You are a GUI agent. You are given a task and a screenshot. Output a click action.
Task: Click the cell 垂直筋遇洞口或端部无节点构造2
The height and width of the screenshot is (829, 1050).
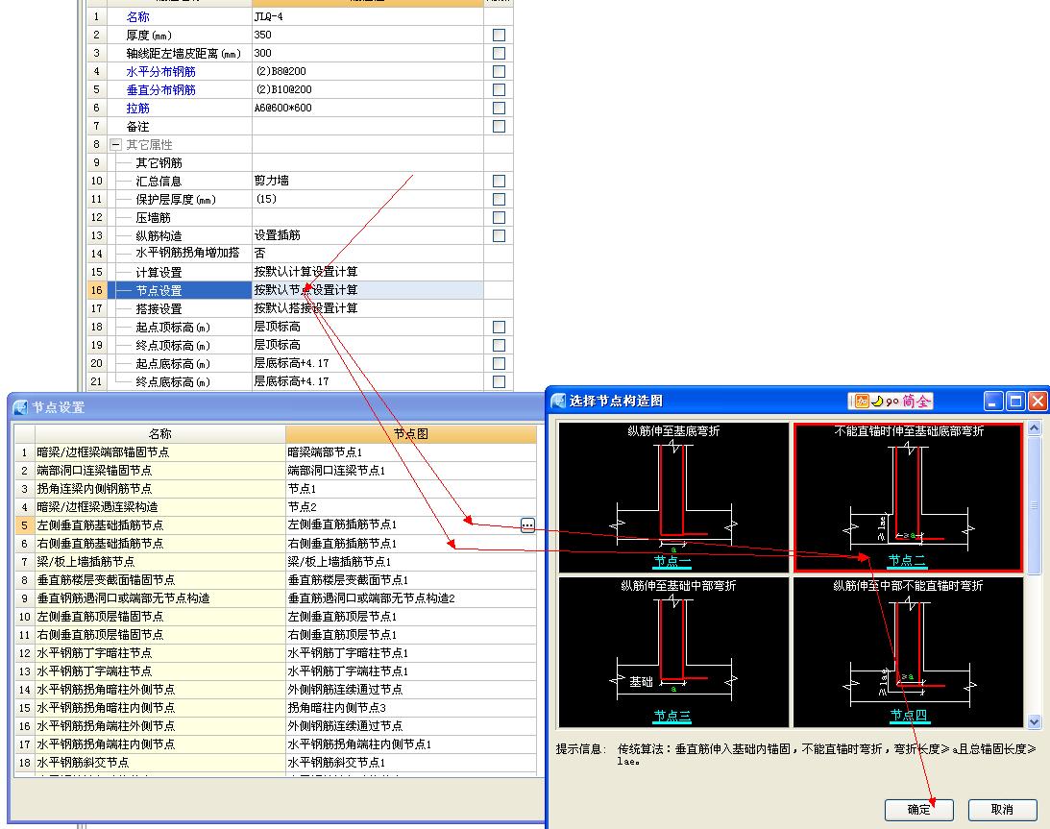click(x=411, y=598)
